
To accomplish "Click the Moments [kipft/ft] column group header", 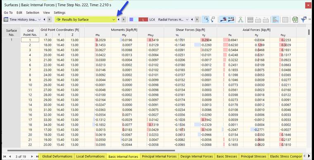I will tap(124, 30).
